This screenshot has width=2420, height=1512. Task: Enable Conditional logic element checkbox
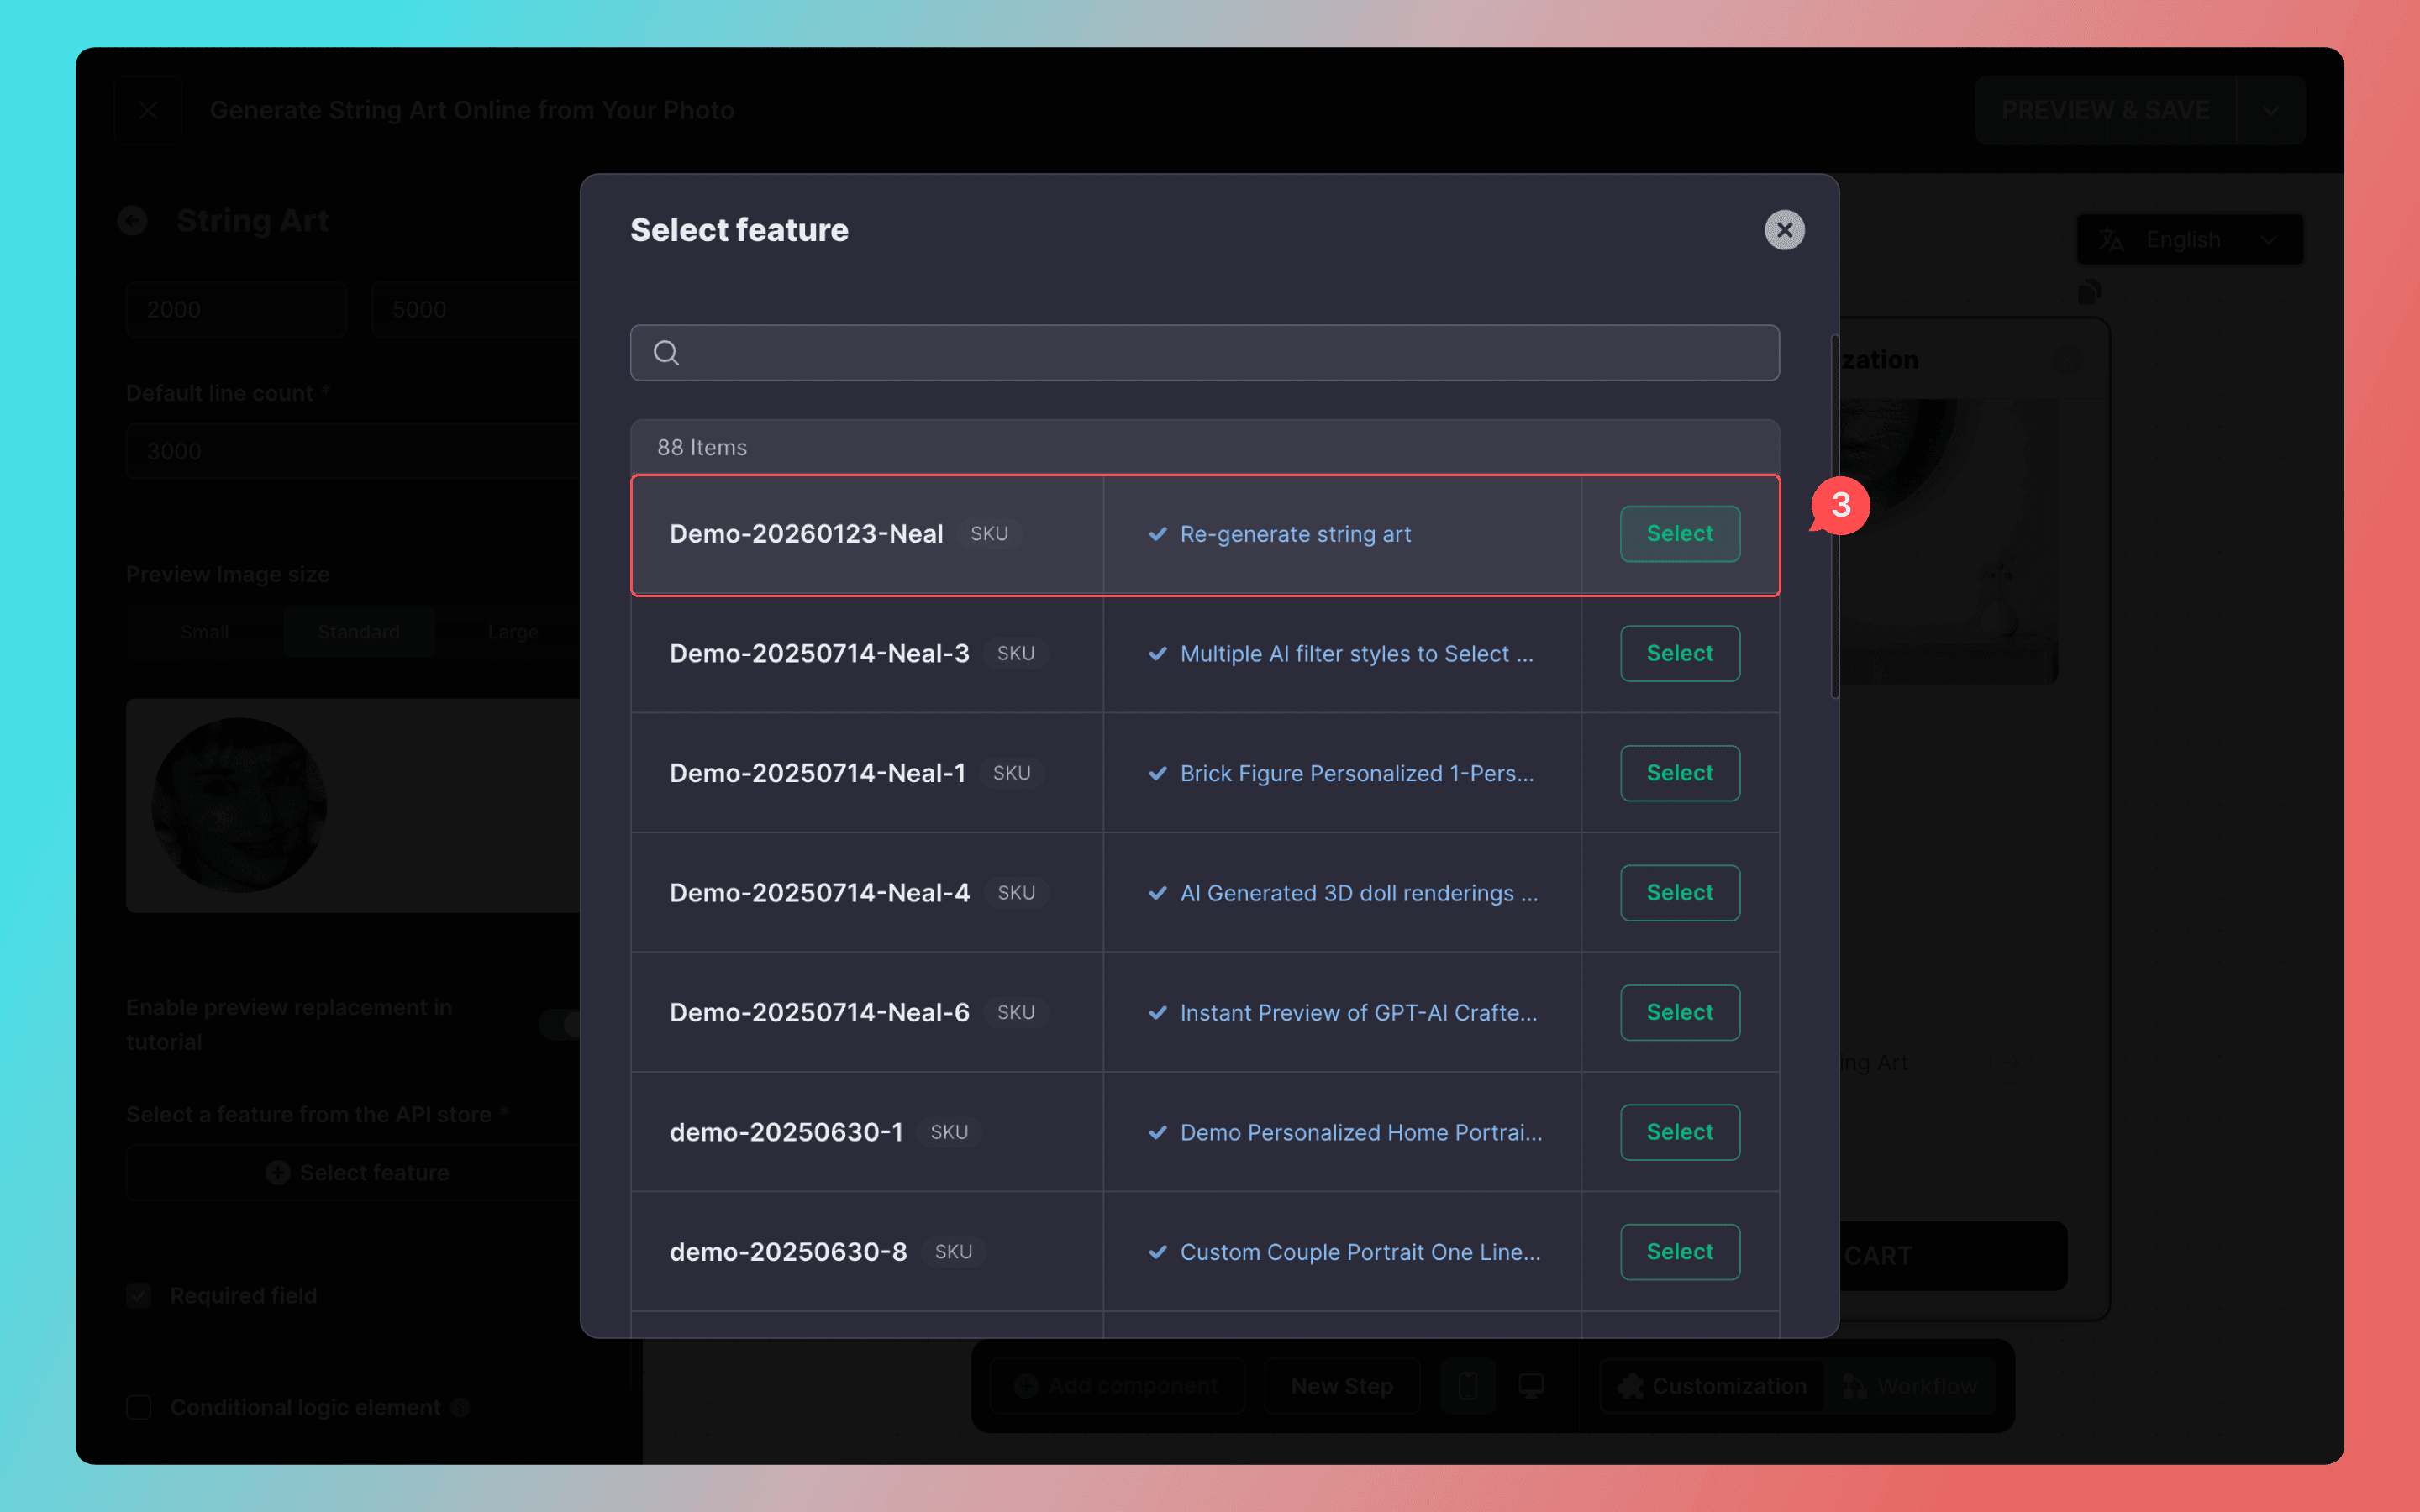tap(139, 1407)
